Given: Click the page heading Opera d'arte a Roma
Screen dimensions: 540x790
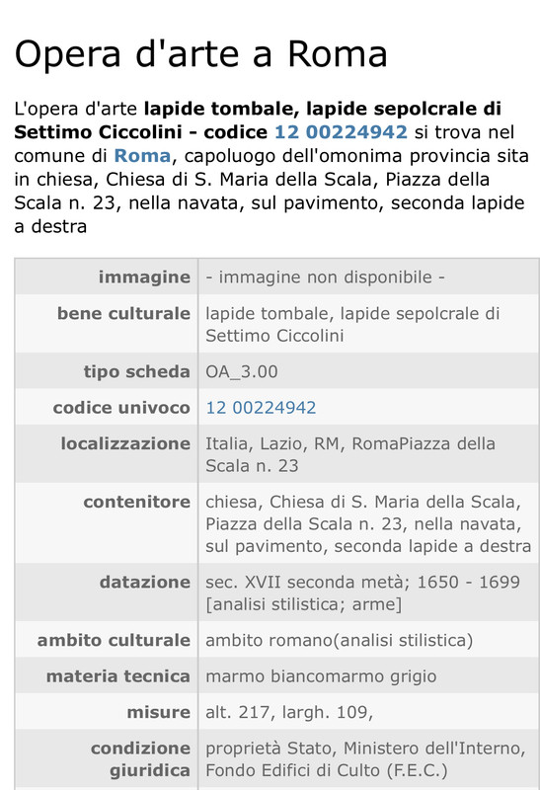Looking at the screenshot, I should click(x=201, y=54).
